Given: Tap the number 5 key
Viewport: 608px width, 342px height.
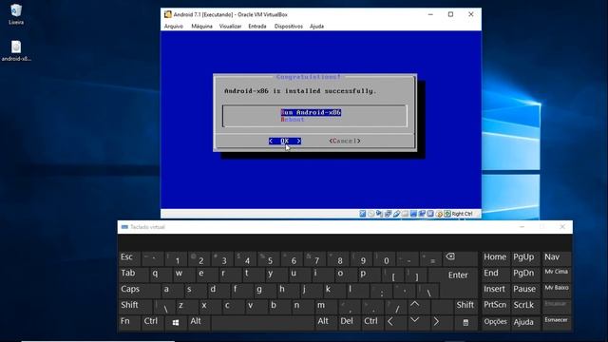Looking at the screenshot, I should point(269,258).
